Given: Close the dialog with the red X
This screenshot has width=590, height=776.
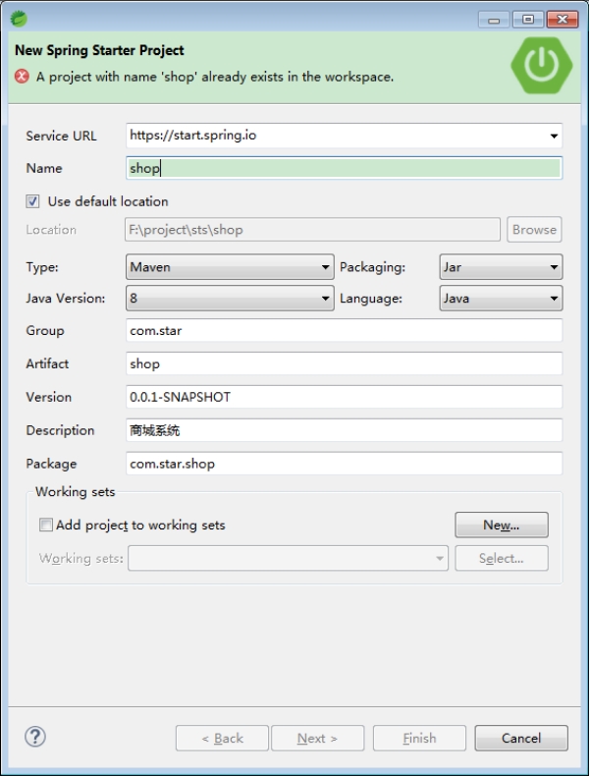Looking at the screenshot, I should (x=563, y=20).
